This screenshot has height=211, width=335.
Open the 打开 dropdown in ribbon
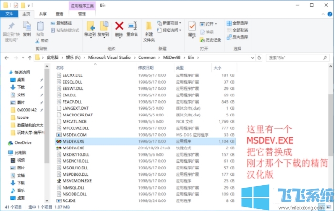click(x=209, y=24)
